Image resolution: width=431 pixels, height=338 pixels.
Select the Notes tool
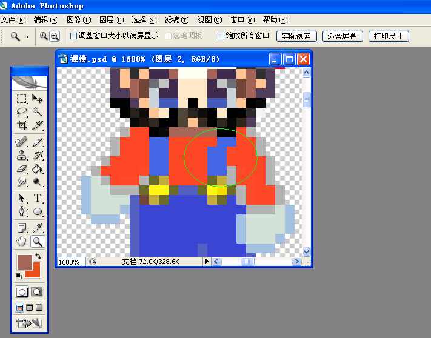(x=22, y=228)
